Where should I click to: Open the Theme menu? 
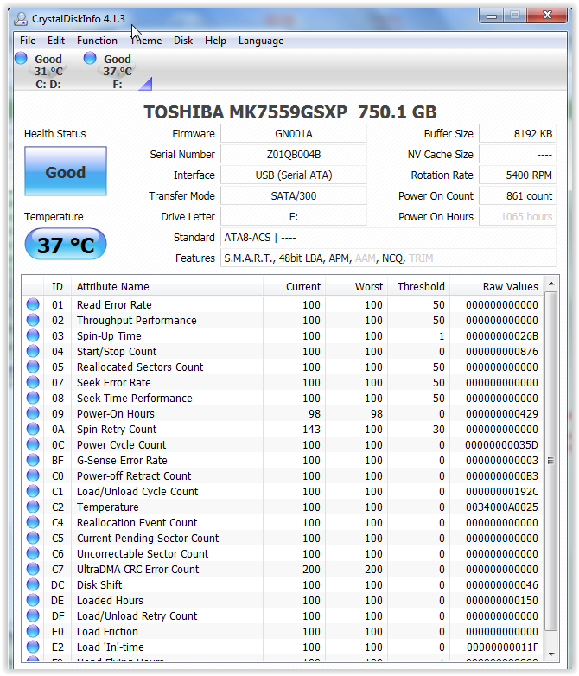tap(146, 41)
